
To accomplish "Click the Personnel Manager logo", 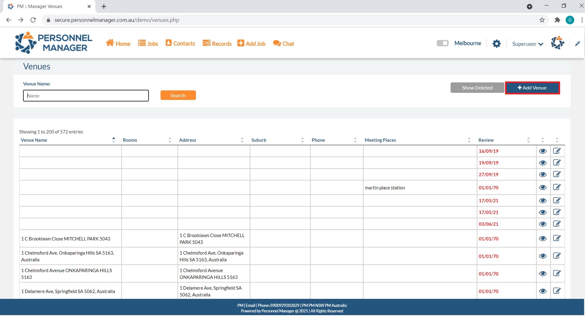I will (54, 43).
